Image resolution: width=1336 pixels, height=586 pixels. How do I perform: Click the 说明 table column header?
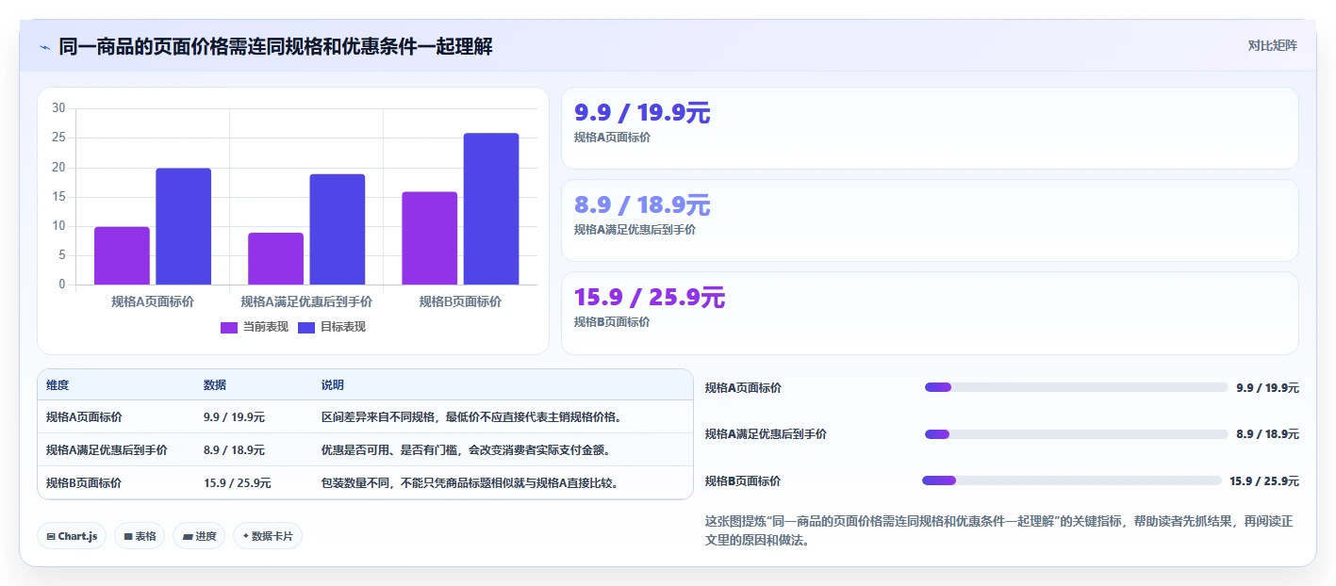333,385
